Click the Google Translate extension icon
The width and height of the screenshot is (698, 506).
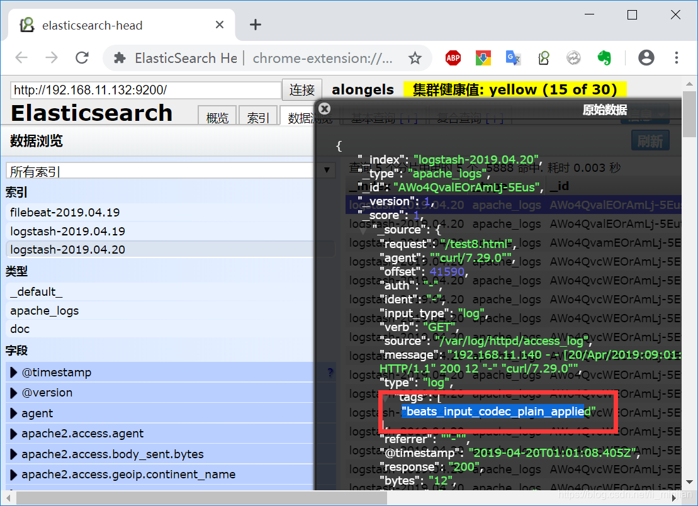click(513, 58)
